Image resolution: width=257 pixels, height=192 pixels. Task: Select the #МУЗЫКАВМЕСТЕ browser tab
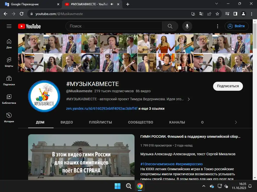click(x=92, y=4)
